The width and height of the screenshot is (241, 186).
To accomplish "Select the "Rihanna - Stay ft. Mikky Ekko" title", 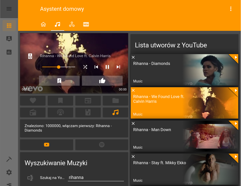I will 160,163.
